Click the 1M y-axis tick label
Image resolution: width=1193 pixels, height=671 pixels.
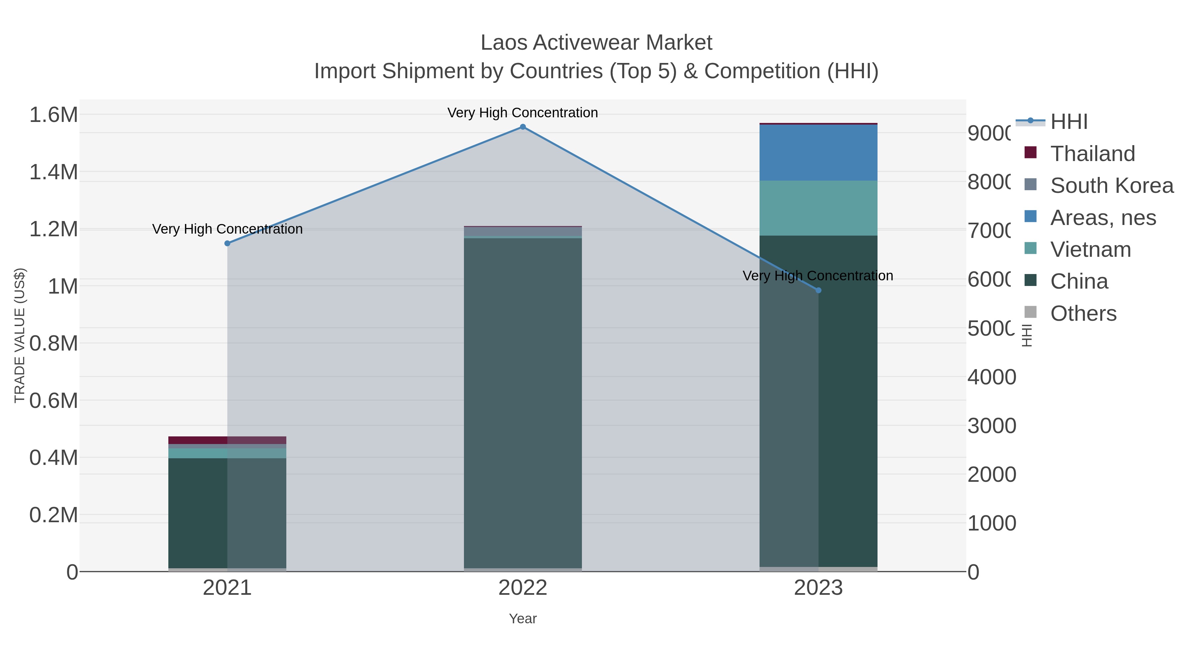pos(63,286)
